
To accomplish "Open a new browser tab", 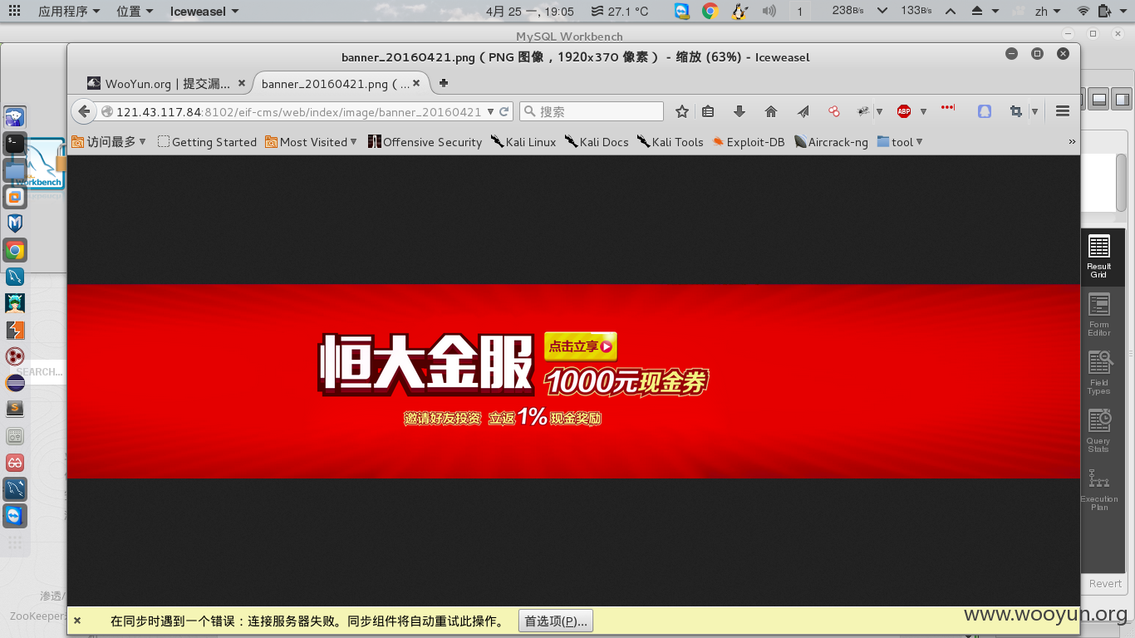I will click(444, 83).
